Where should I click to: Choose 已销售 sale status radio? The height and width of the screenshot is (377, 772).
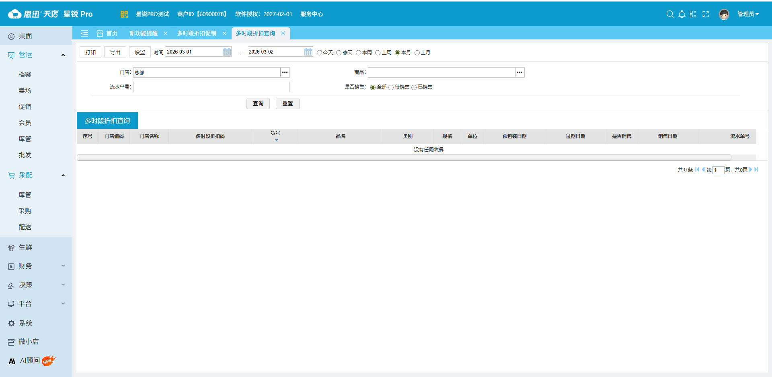point(414,87)
